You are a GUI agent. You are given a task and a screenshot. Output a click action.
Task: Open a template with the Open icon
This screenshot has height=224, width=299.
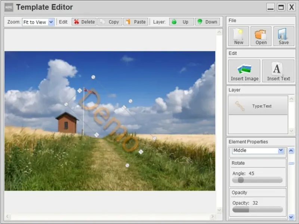(x=261, y=36)
